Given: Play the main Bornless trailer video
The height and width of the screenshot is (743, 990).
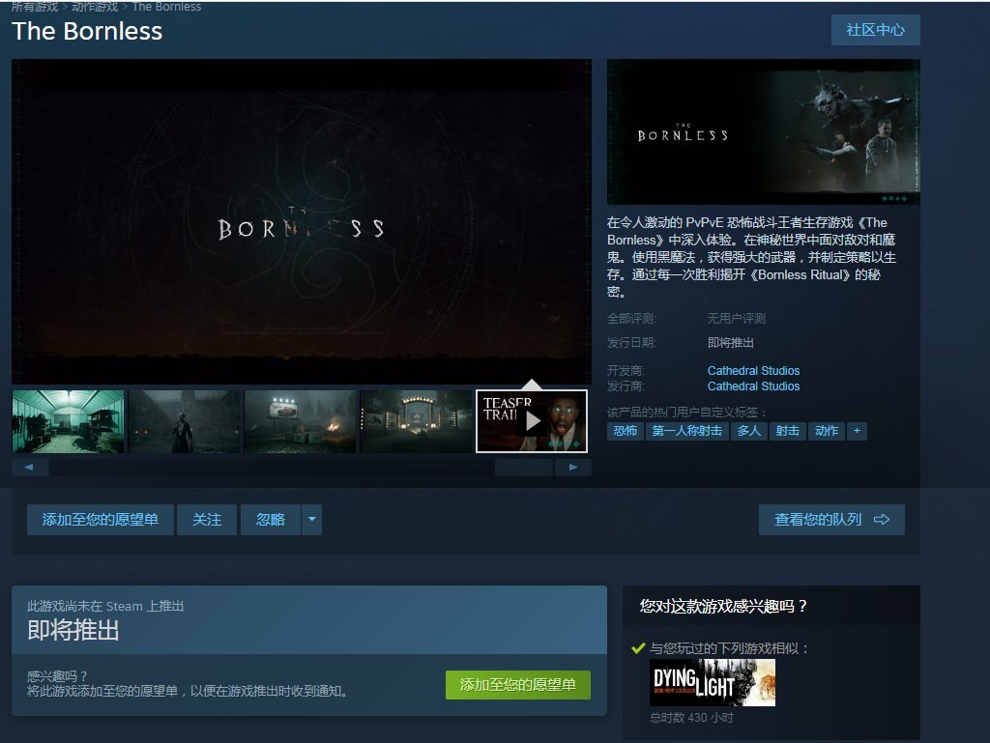Looking at the screenshot, I should (x=302, y=221).
